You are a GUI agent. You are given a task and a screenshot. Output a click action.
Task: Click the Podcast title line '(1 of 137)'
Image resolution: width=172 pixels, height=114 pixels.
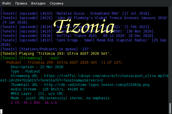[x=64, y=62]
